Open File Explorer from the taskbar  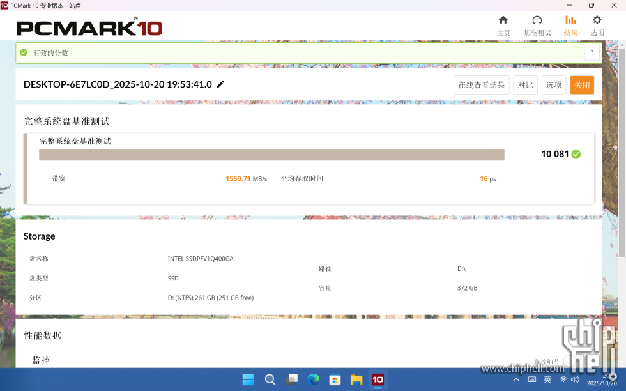tap(356, 379)
